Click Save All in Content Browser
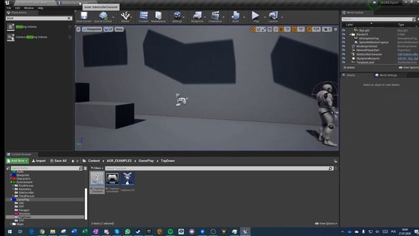The height and width of the screenshot is (236, 419). click(x=58, y=161)
